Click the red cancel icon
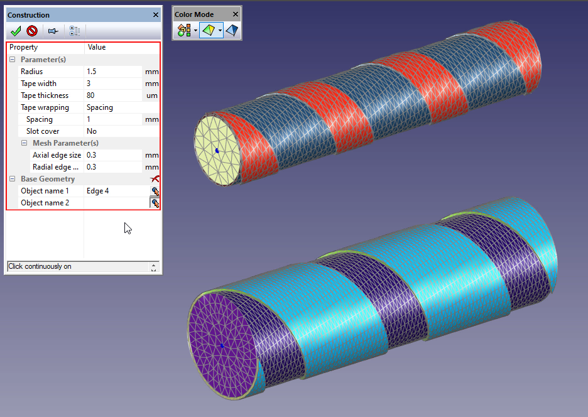This screenshot has height=417, width=588. pos(32,31)
